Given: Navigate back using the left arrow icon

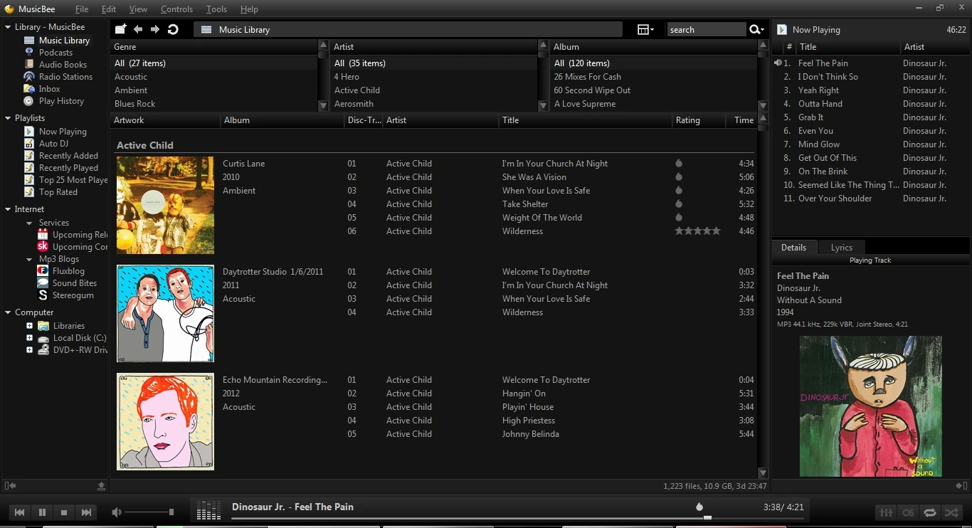Looking at the screenshot, I should click(138, 29).
